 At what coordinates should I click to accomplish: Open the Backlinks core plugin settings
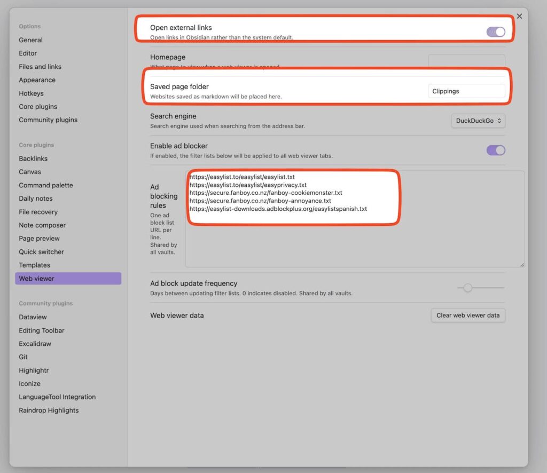34,158
